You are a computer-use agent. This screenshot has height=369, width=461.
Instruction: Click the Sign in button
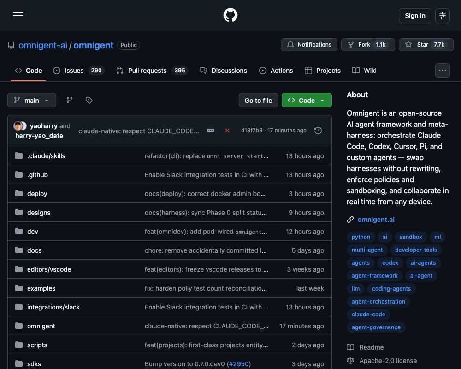tap(415, 16)
